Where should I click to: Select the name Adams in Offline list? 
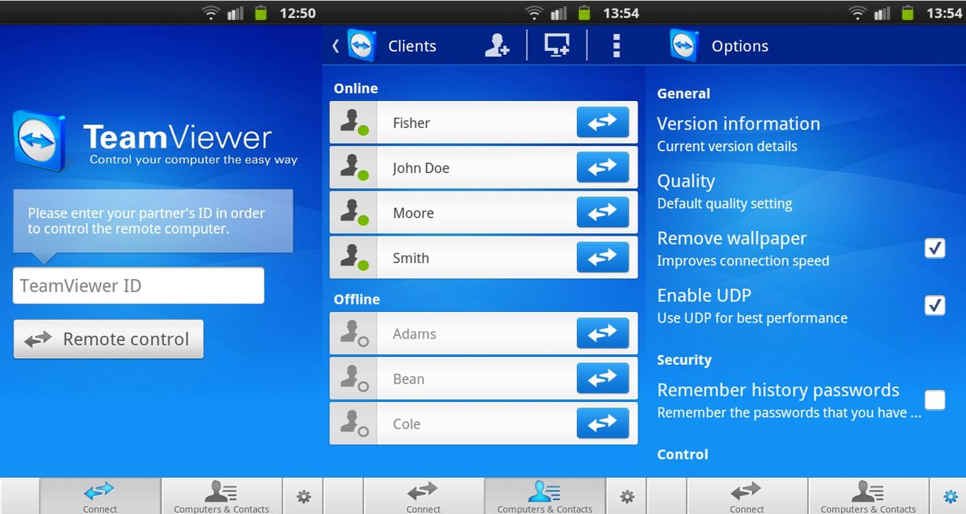pos(414,334)
